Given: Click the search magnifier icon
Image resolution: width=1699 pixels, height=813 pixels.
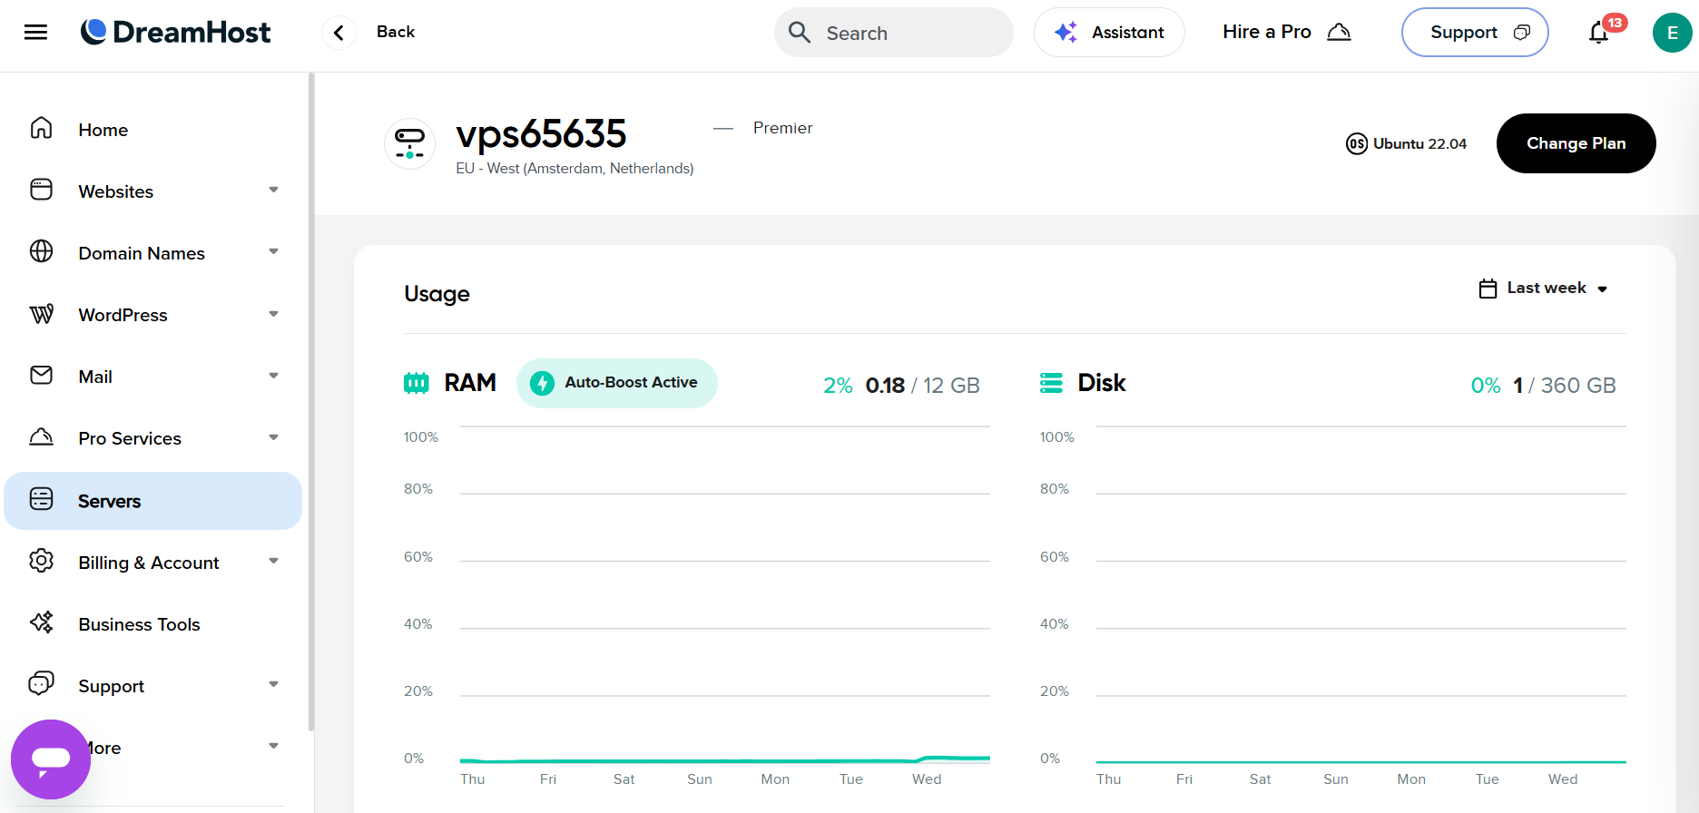Looking at the screenshot, I should coord(800,33).
